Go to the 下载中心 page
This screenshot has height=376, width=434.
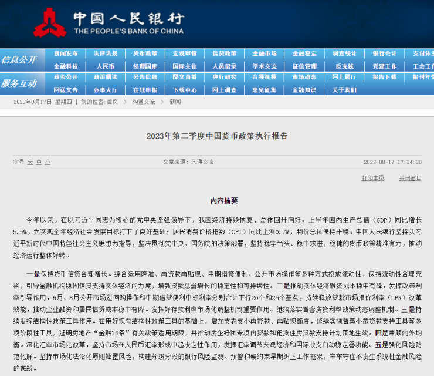(185, 90)
